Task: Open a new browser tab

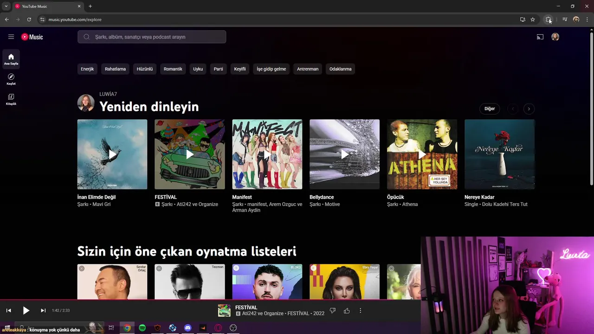Action: pos(90,6)
